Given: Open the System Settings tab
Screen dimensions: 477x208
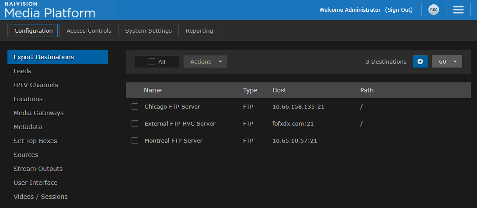Looking at the screenshot, I should [148, 31].
